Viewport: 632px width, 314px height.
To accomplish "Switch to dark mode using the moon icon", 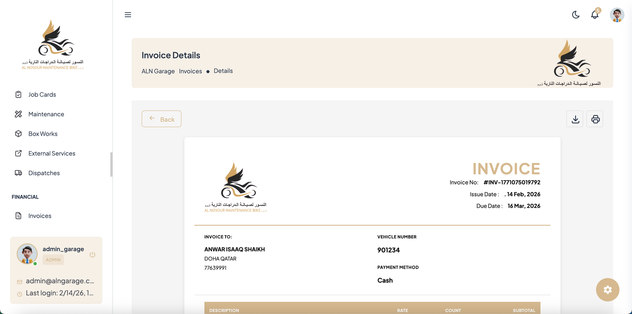I will point(576,15).
